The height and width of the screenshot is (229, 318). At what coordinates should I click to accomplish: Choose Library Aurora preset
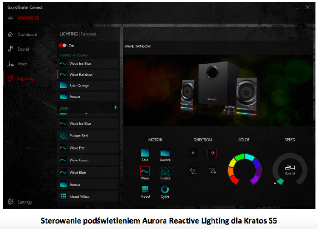pyautogui.click(x=88, y=184)
